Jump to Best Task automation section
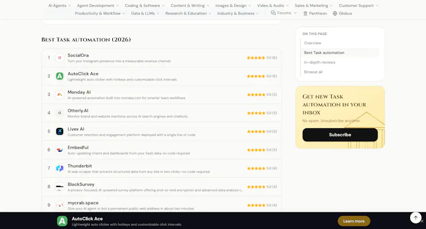 click(x=324, y=53)
